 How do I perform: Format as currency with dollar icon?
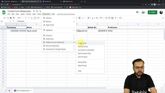click(26, 18)
